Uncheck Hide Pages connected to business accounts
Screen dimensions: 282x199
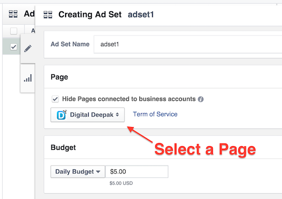pyautogui.click(x=55, y=99)
